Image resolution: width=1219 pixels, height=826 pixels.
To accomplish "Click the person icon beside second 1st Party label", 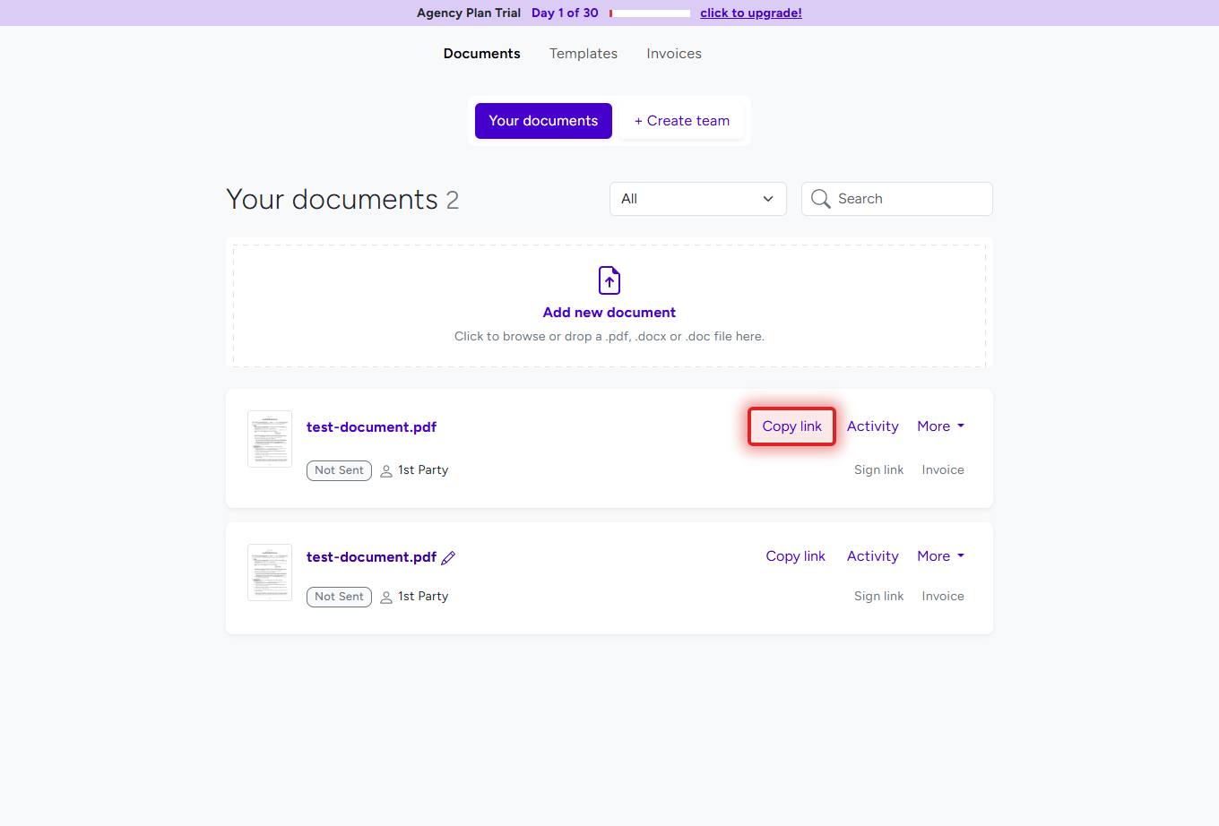I will point(385,597).
